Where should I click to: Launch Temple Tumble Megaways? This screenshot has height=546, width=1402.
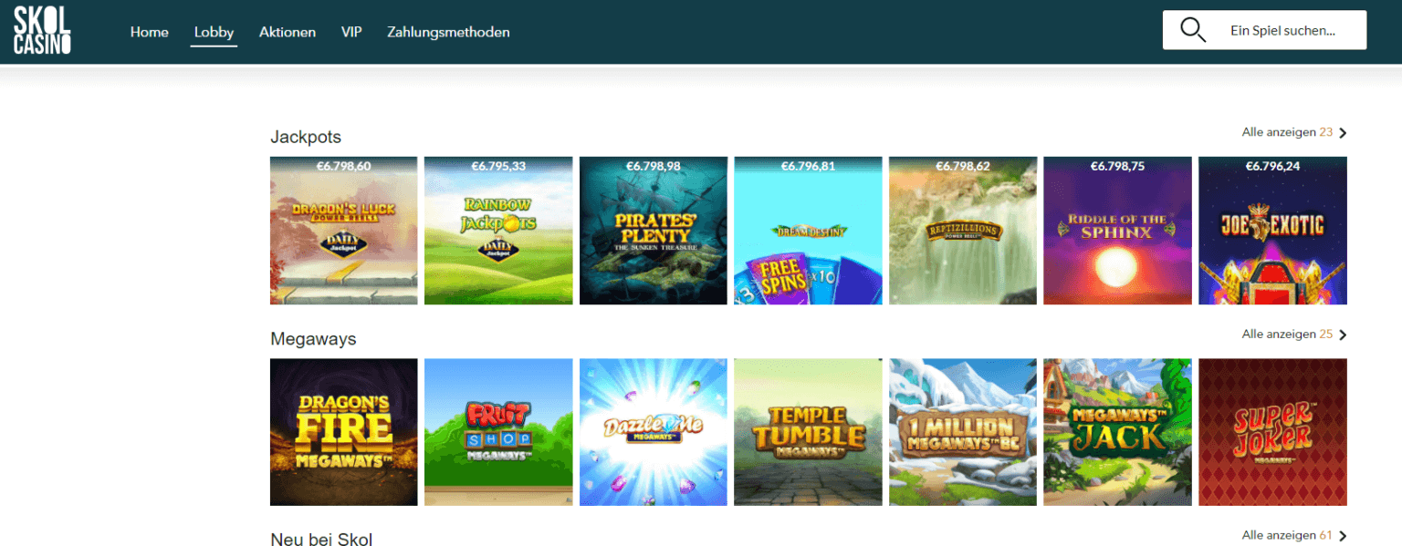tap(808, 432)
